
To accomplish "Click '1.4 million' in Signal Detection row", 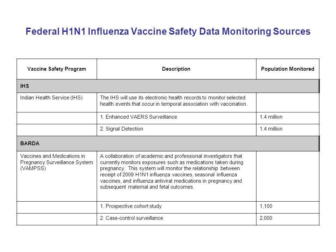I will (x=271, y=129).
